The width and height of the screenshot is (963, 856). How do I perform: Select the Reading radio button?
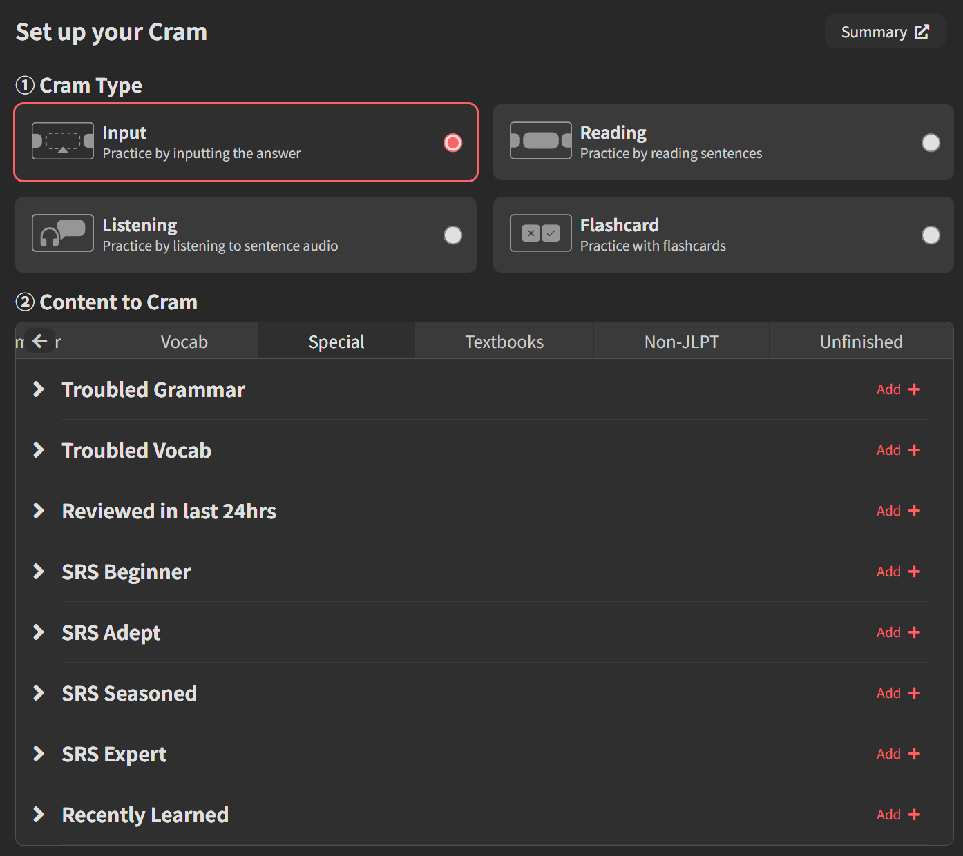[x=931, y=143]
